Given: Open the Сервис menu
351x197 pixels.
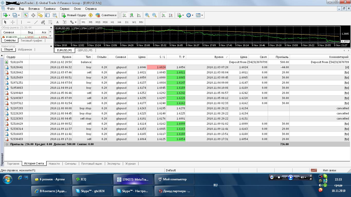Looking at the screenshot, I should (64, 9).
